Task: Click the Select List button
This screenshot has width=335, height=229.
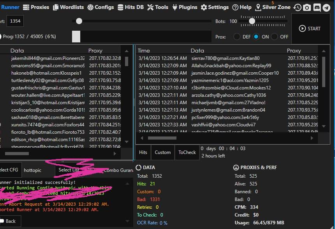Action: click(69, 170)
